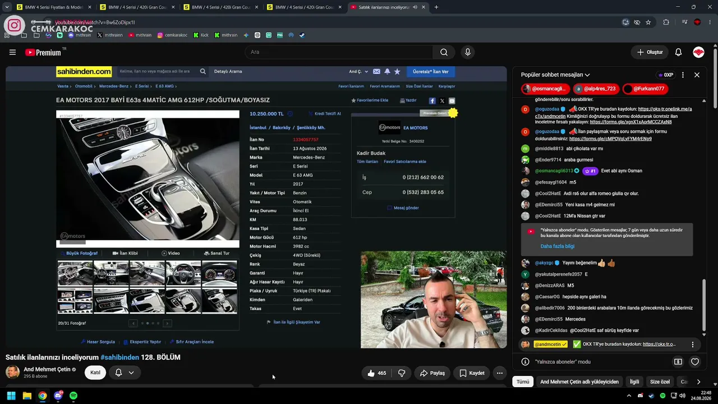This screenshot has width=718, height=404.
Task: Open YouTube notifications bell in the header
Action: tap(678, 52)
